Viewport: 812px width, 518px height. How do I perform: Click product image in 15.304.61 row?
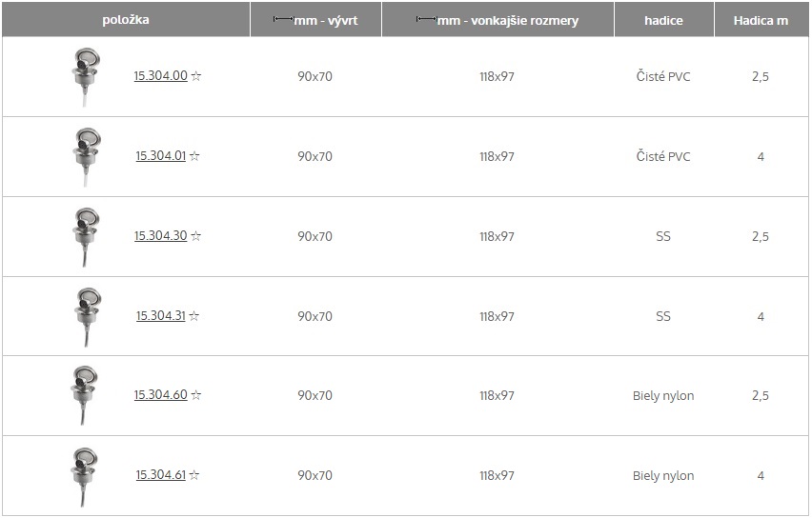pyautogui.click(x=85, y=477)
